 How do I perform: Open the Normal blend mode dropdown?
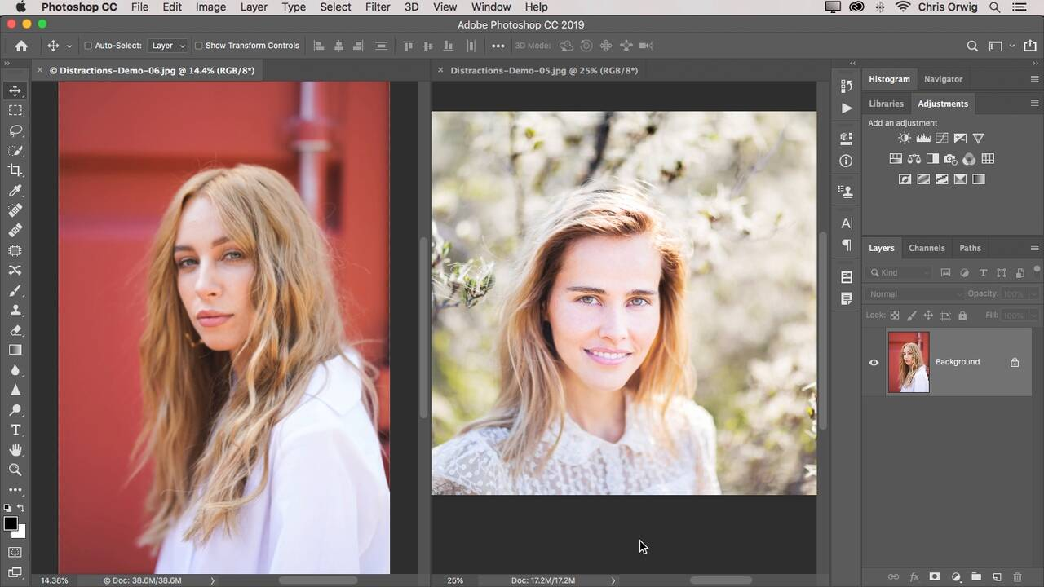pyautogui.click(x=914, y=294)
